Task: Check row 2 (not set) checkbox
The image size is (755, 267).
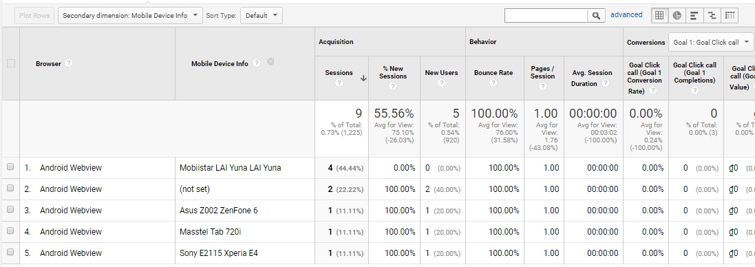Action: coord(10,188)
